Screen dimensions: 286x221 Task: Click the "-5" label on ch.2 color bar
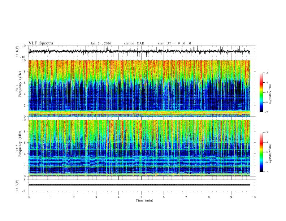click(266, 152)
